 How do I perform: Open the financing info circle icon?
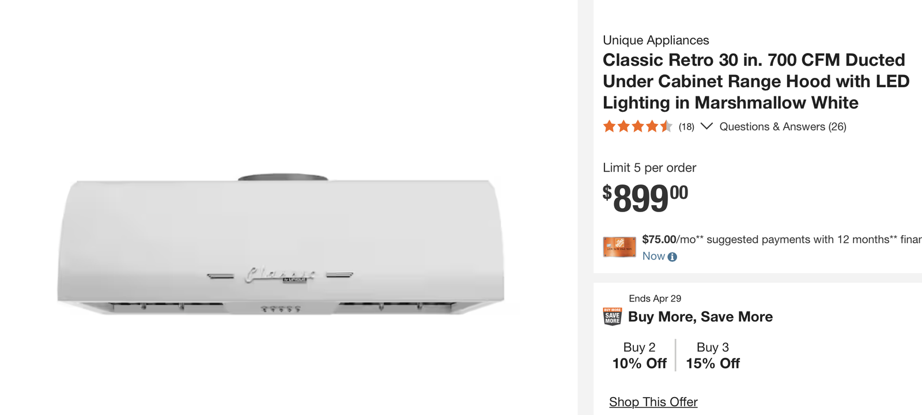pyautogui.click(x=672, y=257)
